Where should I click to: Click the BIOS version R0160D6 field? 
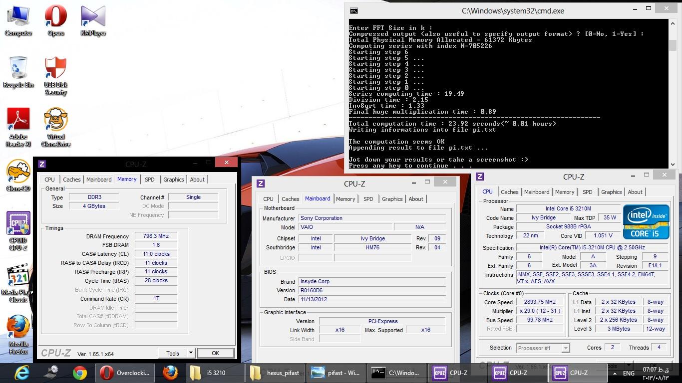[x=371, y=290]
